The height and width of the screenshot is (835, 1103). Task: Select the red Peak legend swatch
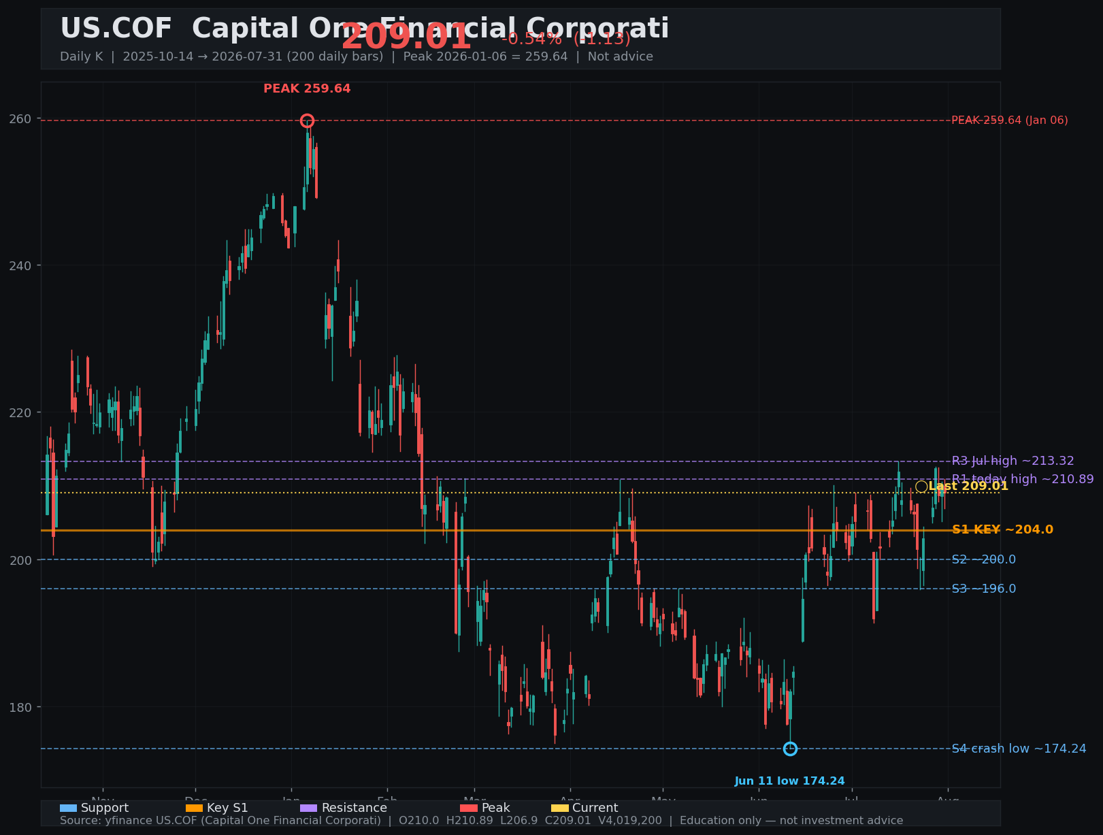pyautogui.click(x=469, y=808)
